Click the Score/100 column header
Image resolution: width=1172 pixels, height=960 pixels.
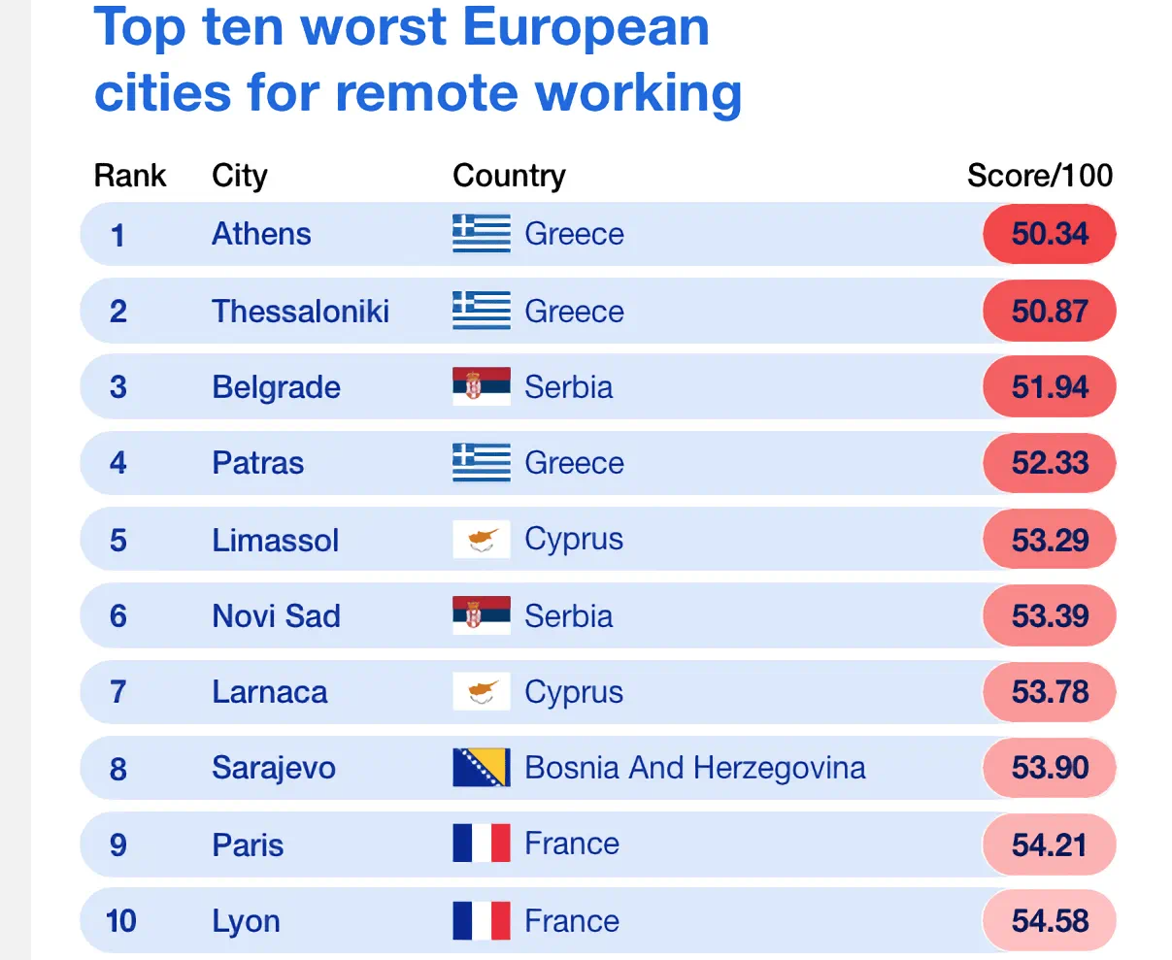click(1040, 176)
